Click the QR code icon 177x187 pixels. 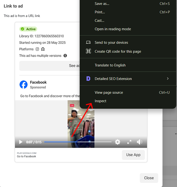coord(88,51)
